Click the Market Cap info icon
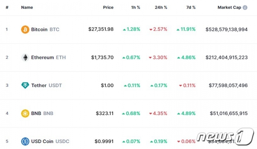This screenshot has height=149, width=257. tap(245, 8)
